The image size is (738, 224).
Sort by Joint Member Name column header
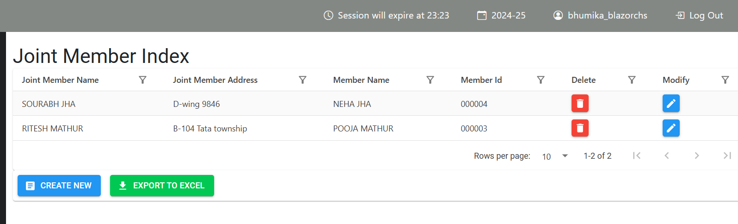click(x=60, y=80)
